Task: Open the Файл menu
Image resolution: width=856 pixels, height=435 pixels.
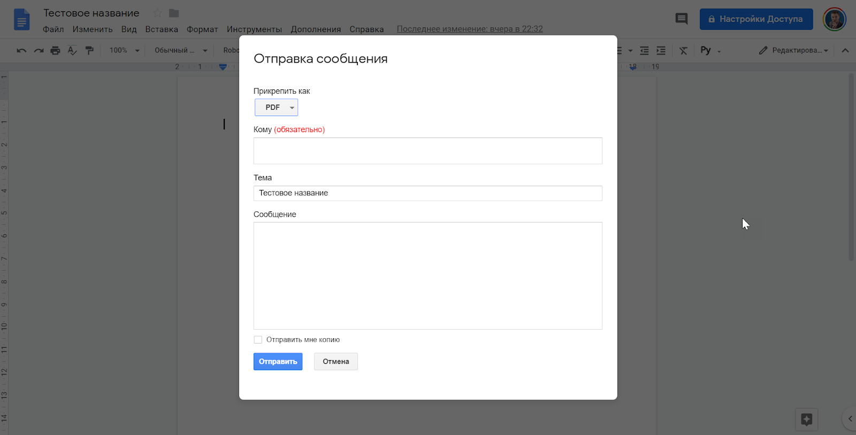Action: [x=53, y=29]
